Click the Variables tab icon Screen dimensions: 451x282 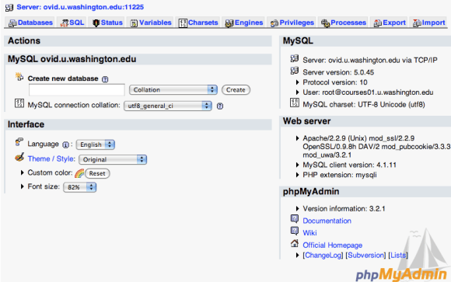134,23
